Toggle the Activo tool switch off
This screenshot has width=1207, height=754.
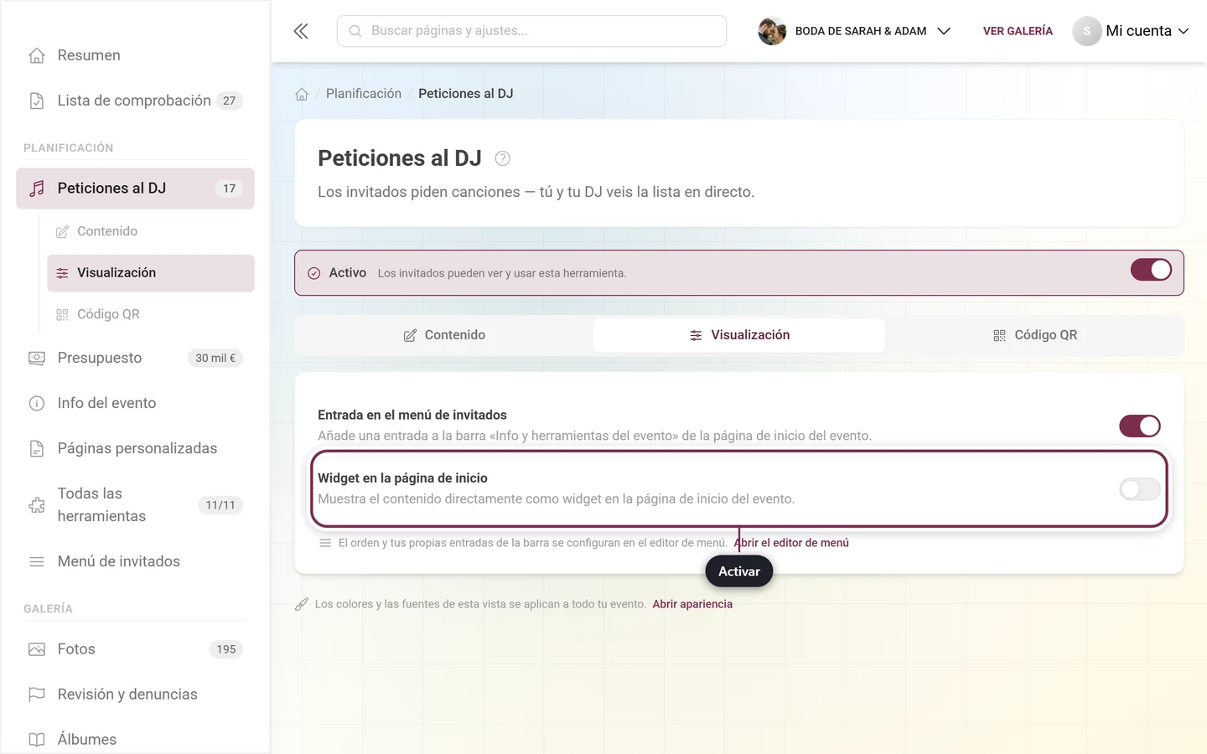(x=1151, y=270)
